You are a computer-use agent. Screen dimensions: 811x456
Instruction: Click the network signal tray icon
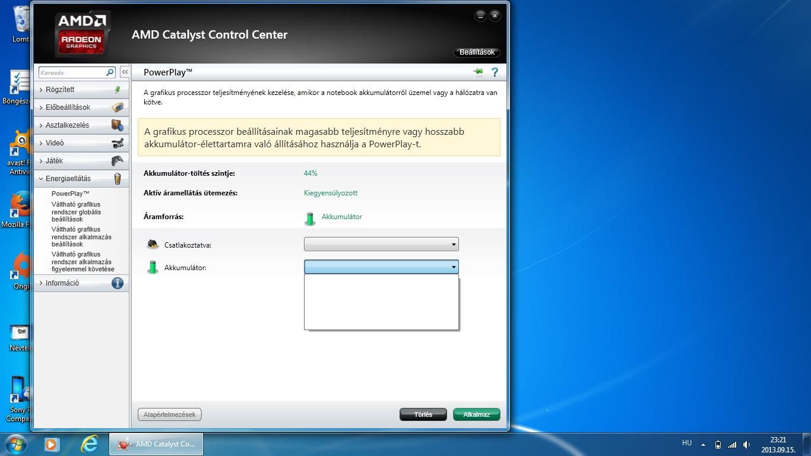732,445
